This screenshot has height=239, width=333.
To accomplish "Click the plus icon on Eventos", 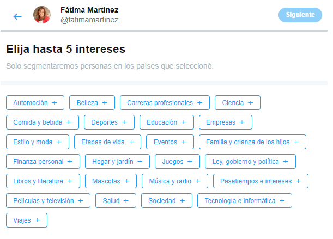I will (x=184, y=142).
